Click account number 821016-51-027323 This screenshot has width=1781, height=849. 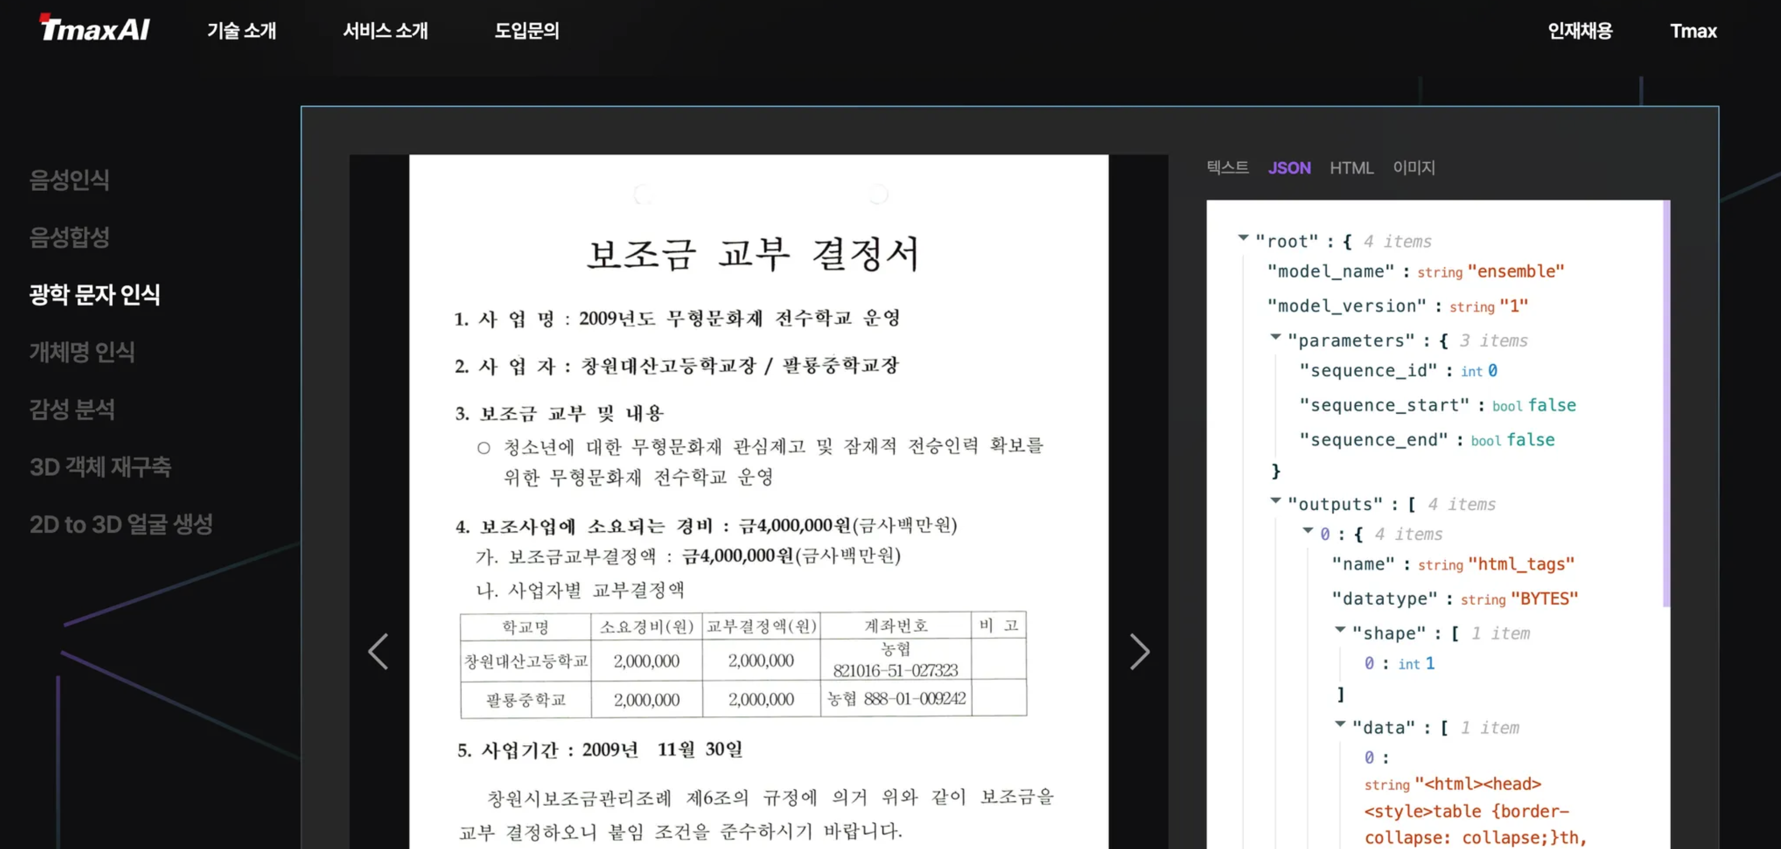tap(895, 671)
